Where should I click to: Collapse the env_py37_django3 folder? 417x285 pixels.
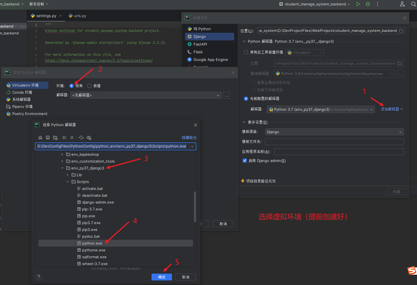[x=62, y=168]
